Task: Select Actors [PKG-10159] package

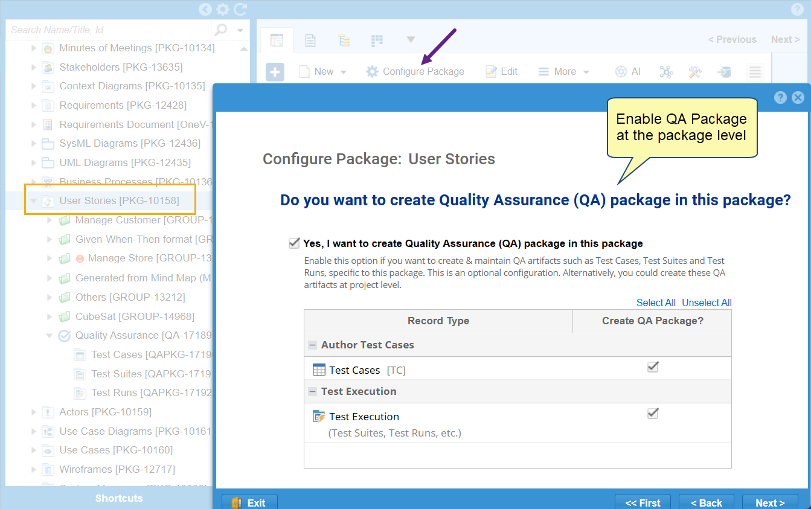Action: pos(105,412)
